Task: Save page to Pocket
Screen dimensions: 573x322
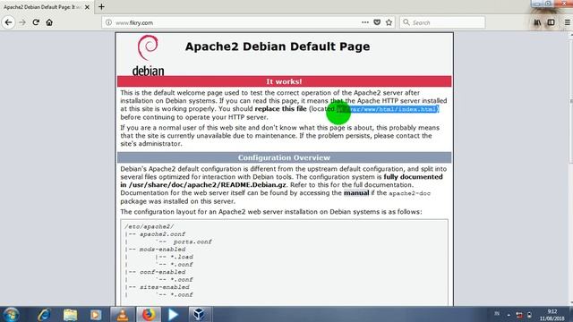Action: click(x=377, y=22)
